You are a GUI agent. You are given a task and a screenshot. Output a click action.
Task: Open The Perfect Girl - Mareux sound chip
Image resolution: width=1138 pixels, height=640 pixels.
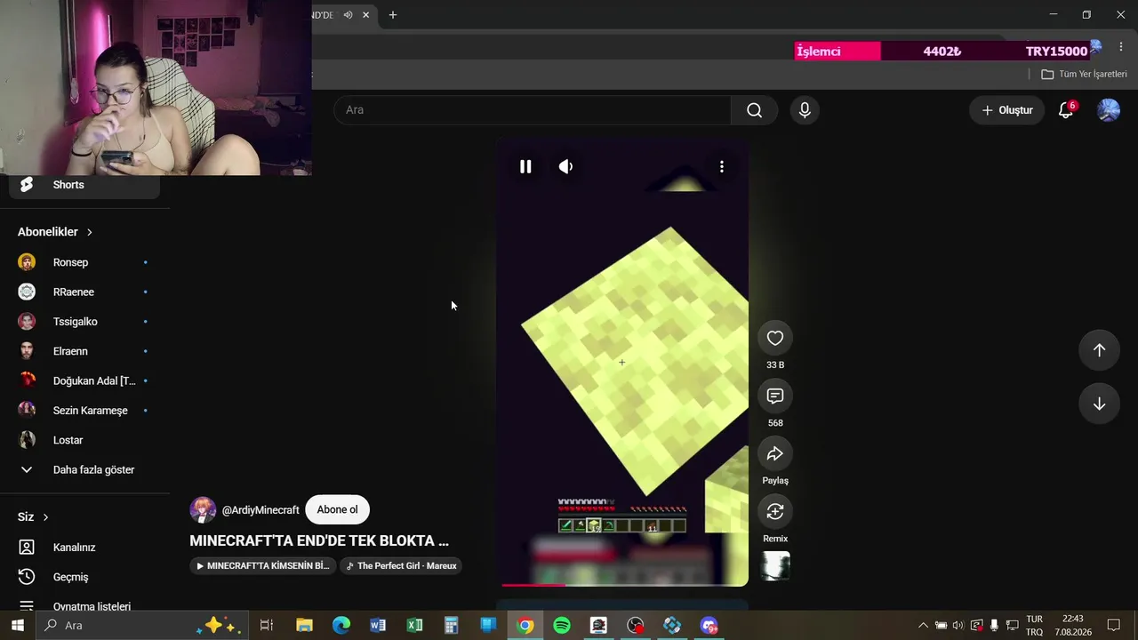(401, 565)
